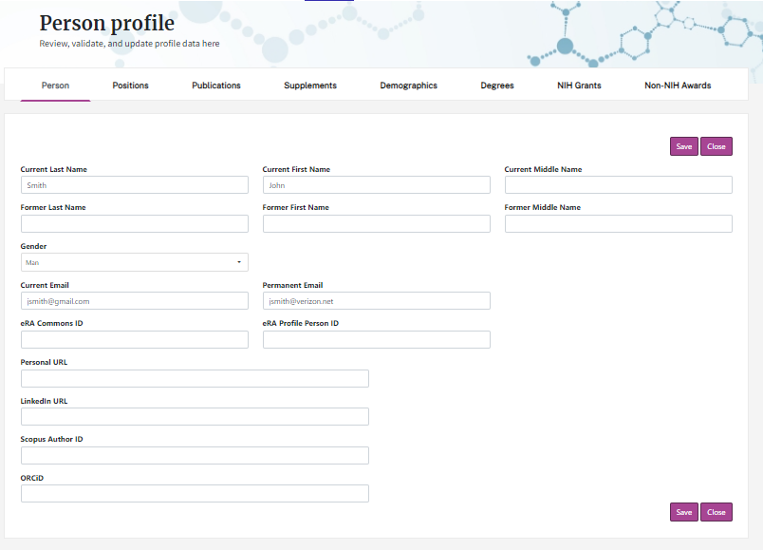Open the Publications tab

216,85
